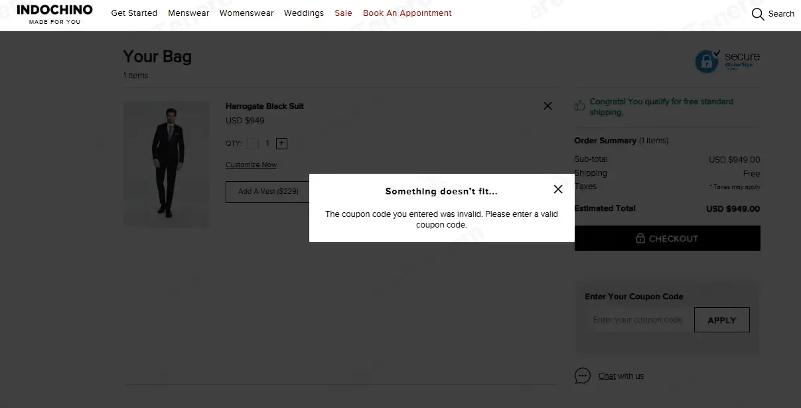This screenshot has height=408, width=801.
Task: Focus the coupon code input field
Action: coord(639,320)
